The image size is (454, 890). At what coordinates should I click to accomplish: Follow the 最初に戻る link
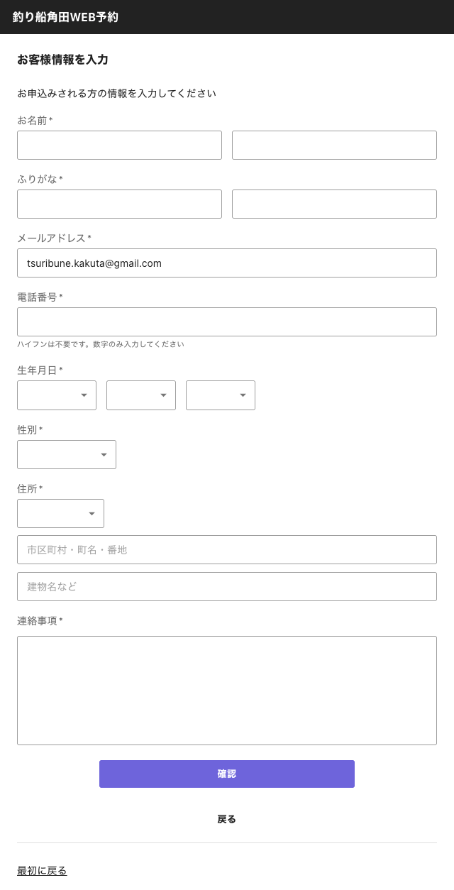pyautogui.click(x=42, y=871)
